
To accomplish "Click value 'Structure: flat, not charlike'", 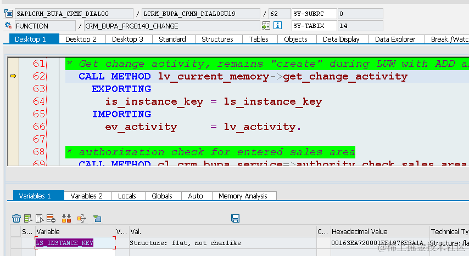I will tap(185, 243).
